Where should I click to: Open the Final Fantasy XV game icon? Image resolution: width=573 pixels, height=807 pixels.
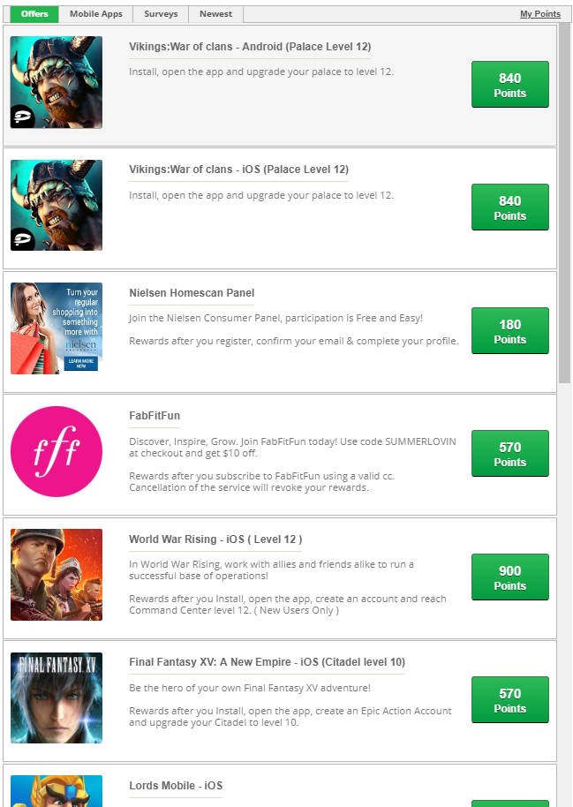click(57, 698)
